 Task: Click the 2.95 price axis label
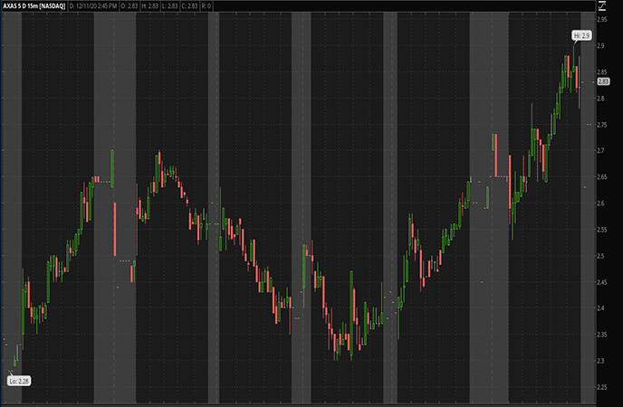tap(602, 19)
